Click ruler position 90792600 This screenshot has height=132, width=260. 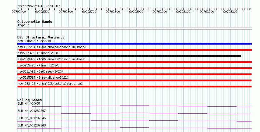[x=66, y=12]
